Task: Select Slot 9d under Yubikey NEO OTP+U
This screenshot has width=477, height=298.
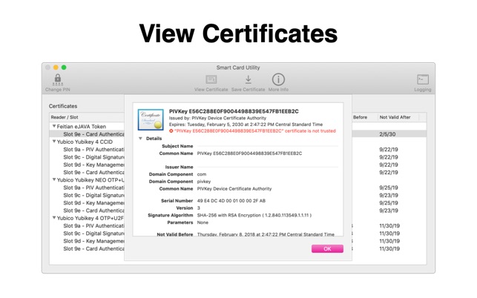Action: [93, 203]
